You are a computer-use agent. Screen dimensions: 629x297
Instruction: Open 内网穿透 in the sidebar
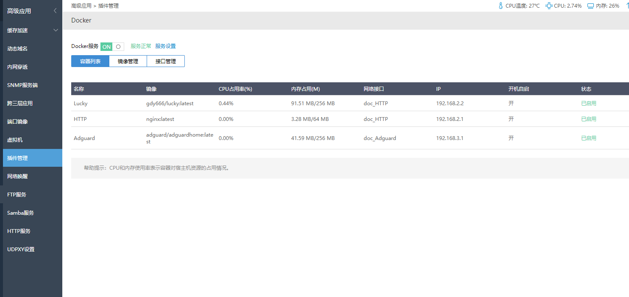click(33, 67)
